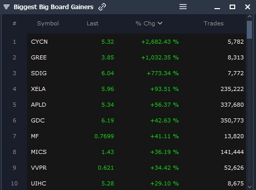The image size is (256, 190).
Task: Sort by the Last column header
Action: pos(92,23)
